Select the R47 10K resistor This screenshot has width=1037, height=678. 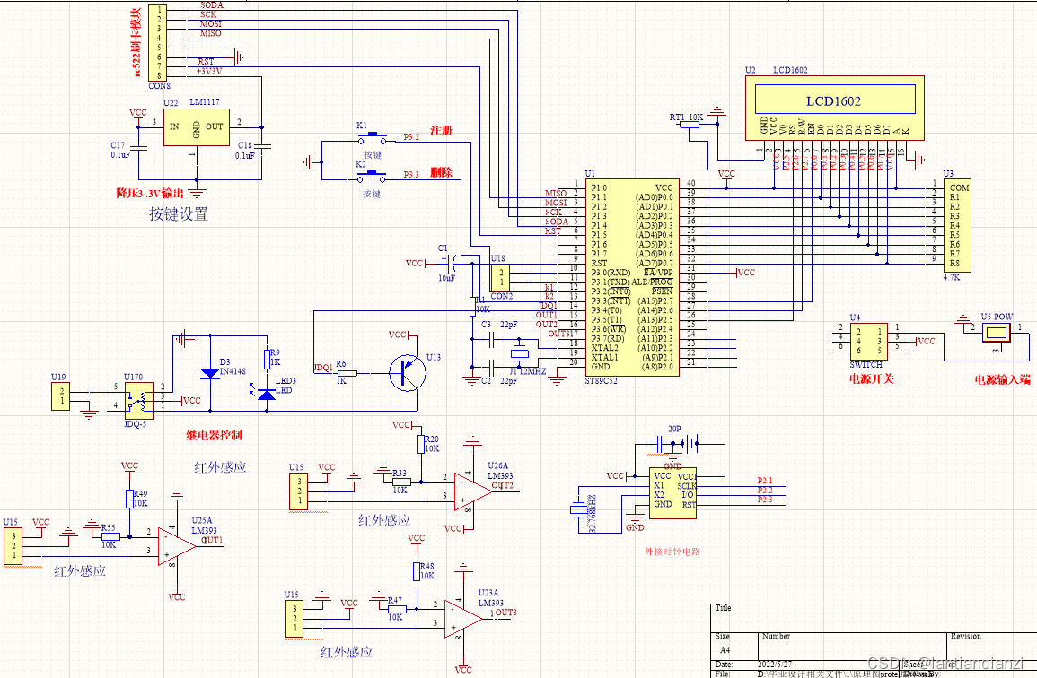click(397, 609)
